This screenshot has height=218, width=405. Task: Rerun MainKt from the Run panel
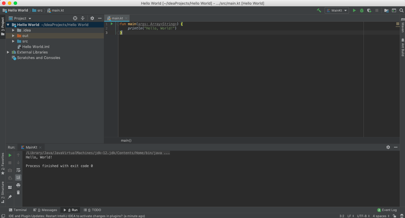(x=10, y=155)
